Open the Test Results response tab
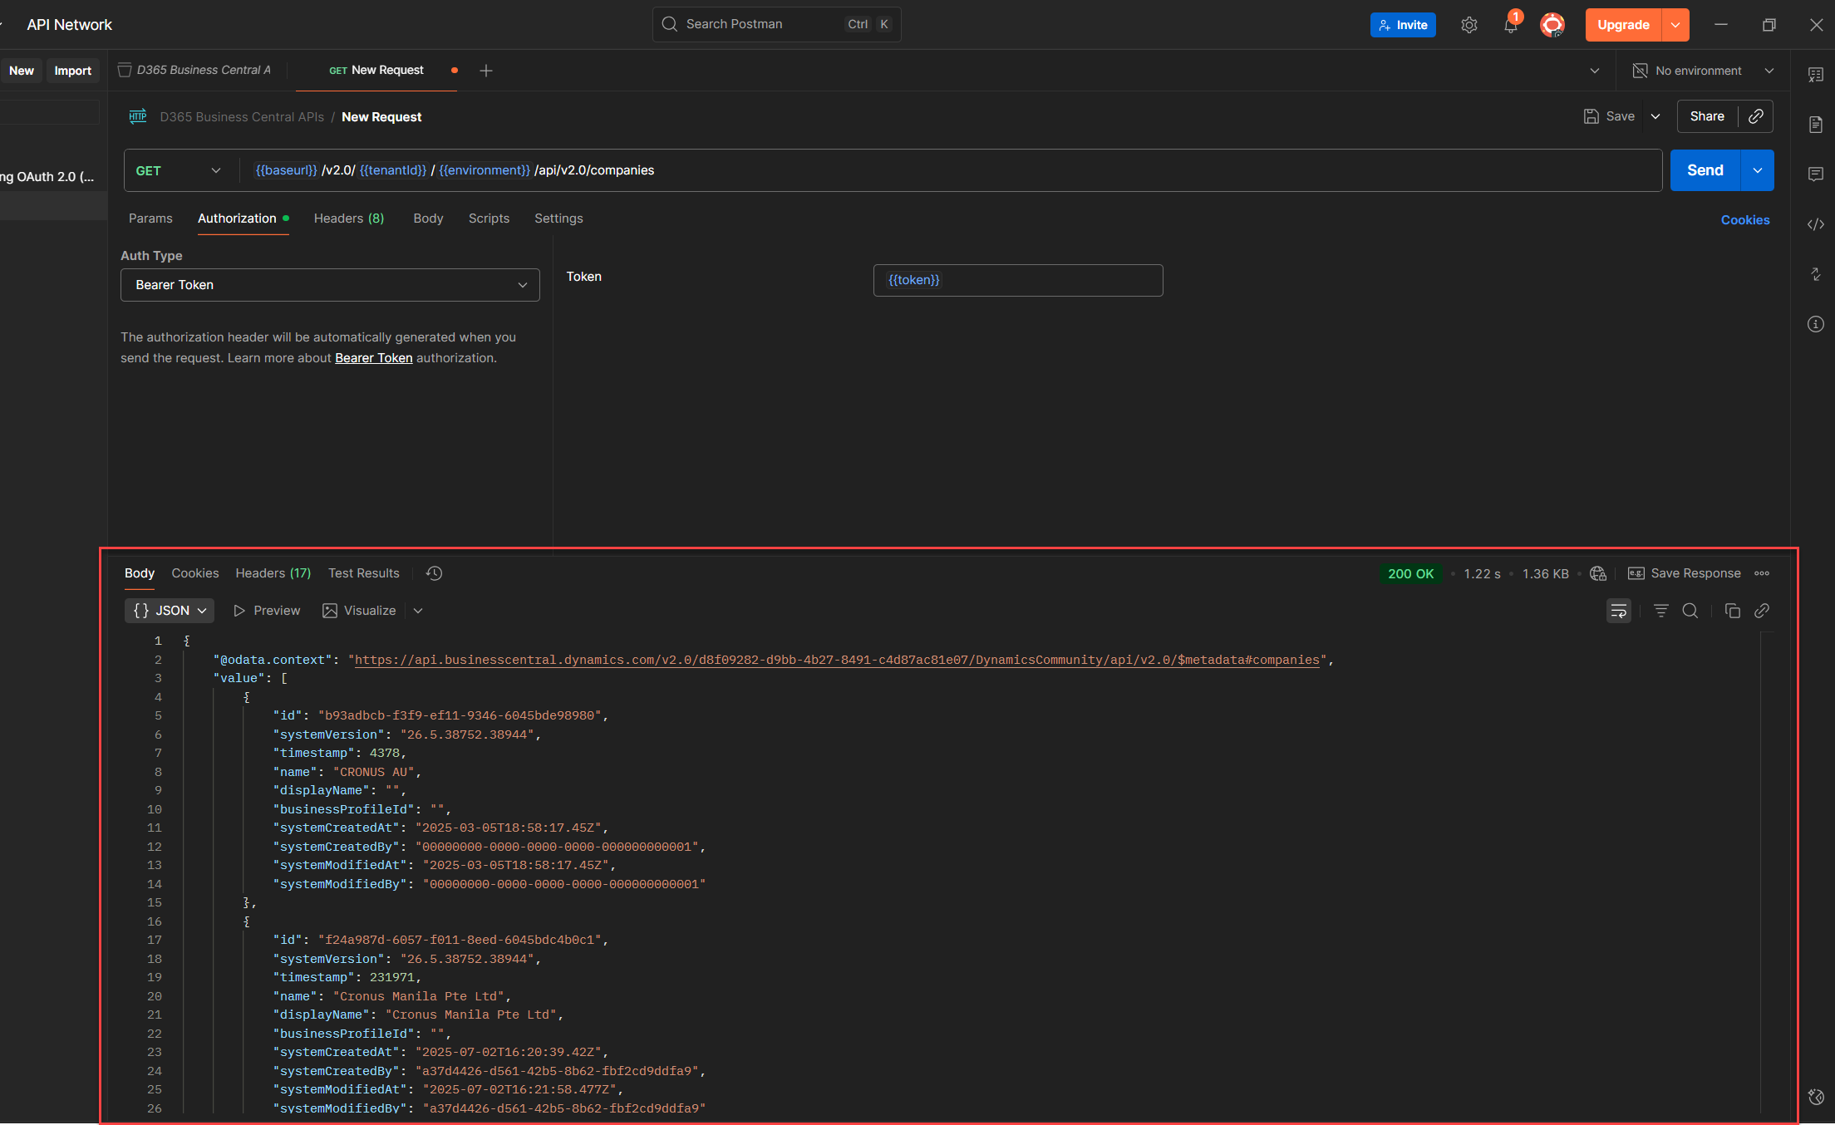The width and height of the screenshot is (1835, 1125). (x=363, y=573)
